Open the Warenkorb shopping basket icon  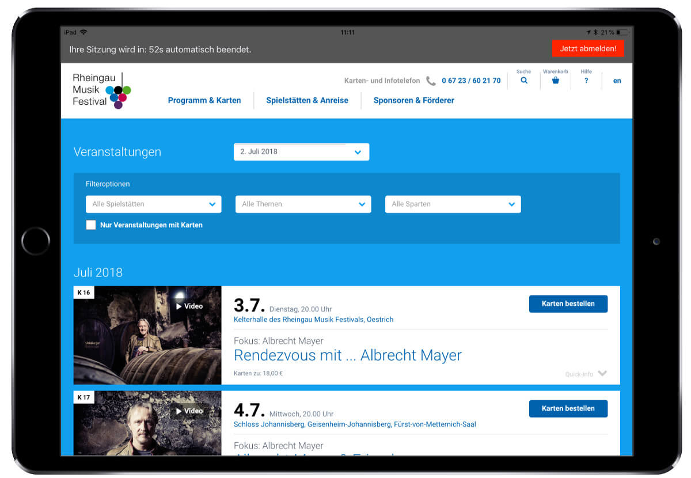(x=556, y=81)
